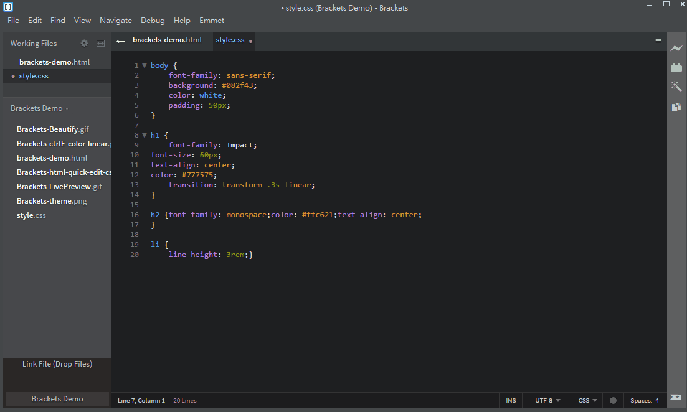Open the UTF-8 encoding dropdown
This screenshot has width=687, height=412.
(x=547, y=401)
